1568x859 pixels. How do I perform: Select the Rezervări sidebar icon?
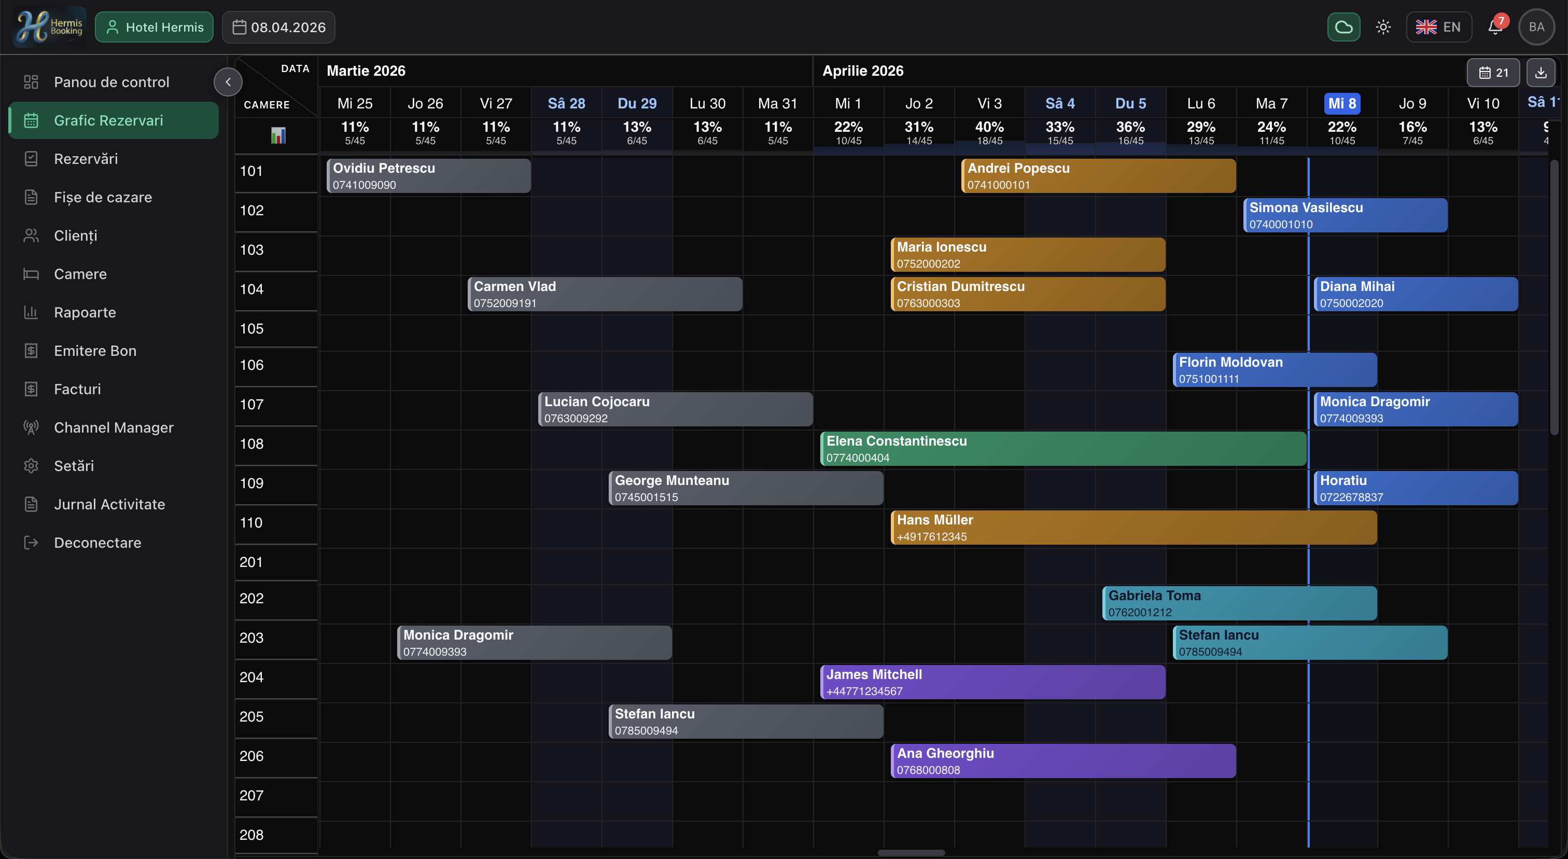coord(31,158)
